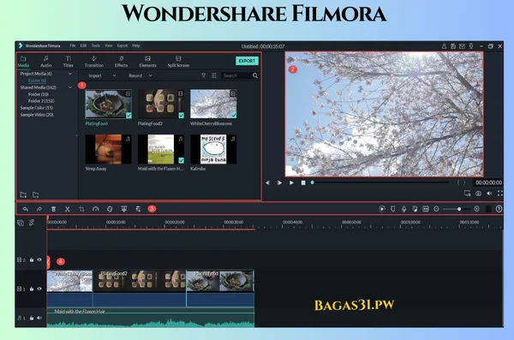Click the preview Stop button
514x340 pixels.
click(x=303, y=182)
